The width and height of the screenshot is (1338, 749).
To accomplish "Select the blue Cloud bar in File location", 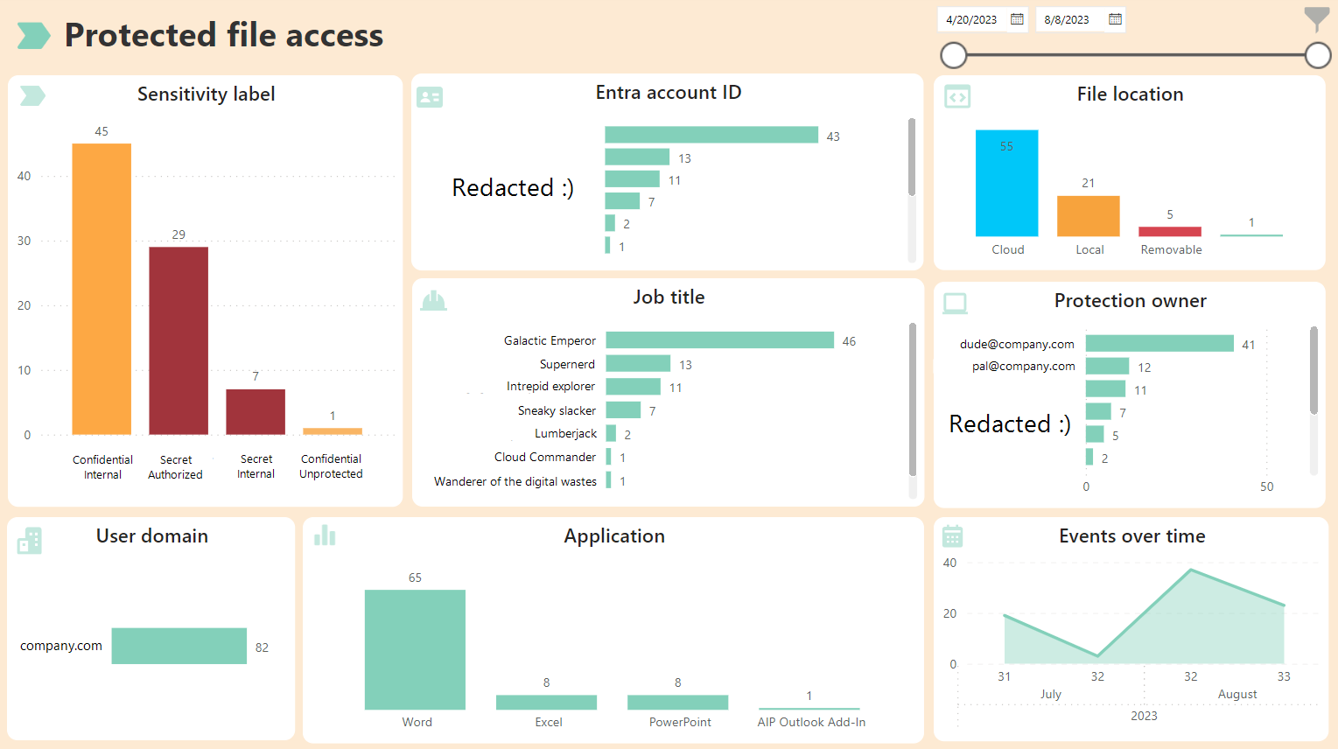I will point(1006,184).
